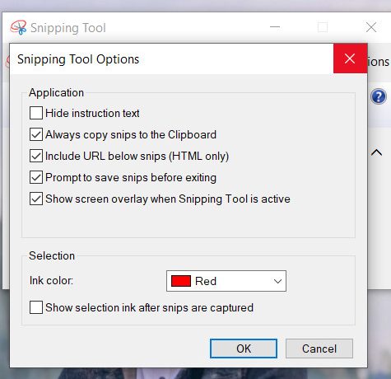The width and height of the screenshot is (391, 379).
Task: Enable the Hide instruction text checkbox
Action: 36,113
